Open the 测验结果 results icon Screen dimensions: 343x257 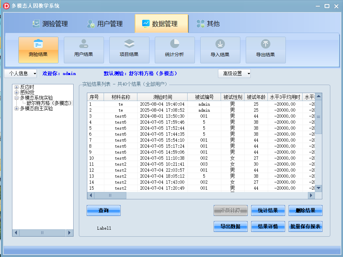pos(38,49)
